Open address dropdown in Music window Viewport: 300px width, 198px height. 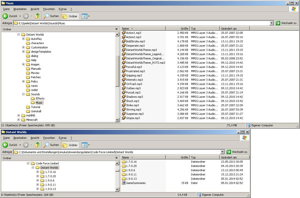[x=272, y=23]
